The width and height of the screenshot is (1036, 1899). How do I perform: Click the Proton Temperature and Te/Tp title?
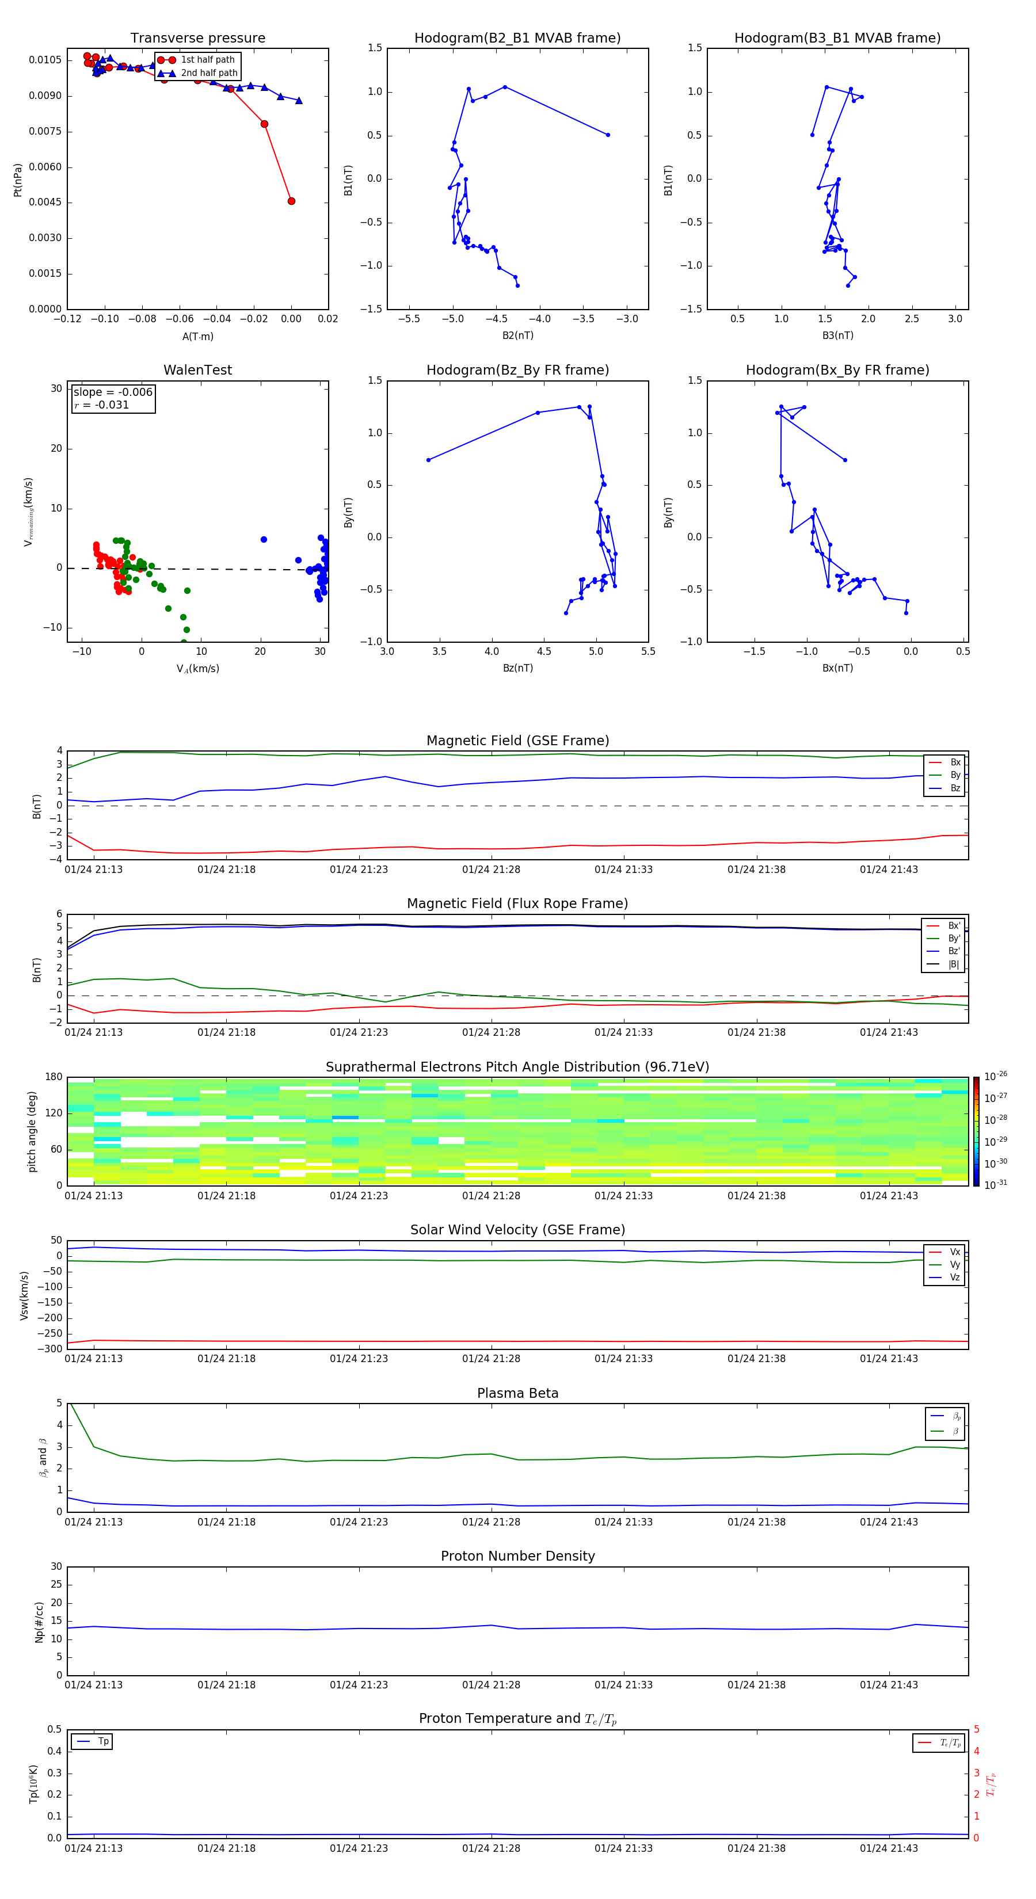[517, 1719]
